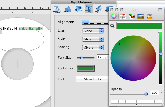This screenshot has height=107, width=165.
Task: Click the brightness slider handle
Action: click(161, 54)
